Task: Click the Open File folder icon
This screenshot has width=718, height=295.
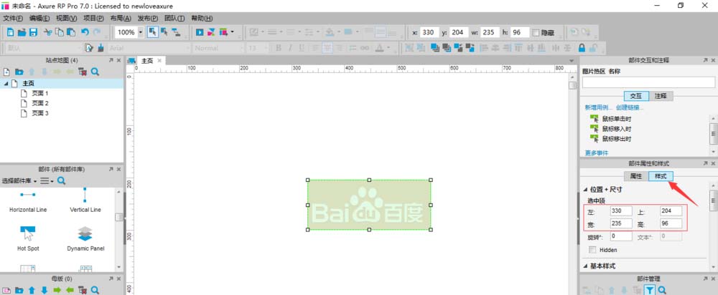Action: (22, 32)
